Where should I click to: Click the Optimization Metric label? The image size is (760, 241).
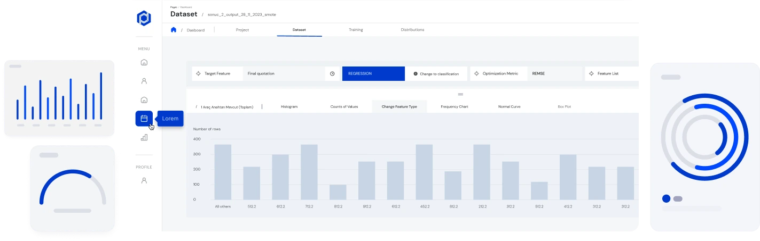pyautogui.click(x=500, y=73)
